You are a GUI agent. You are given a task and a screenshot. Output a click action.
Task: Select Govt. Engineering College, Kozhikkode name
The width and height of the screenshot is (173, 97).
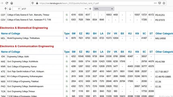23,61
